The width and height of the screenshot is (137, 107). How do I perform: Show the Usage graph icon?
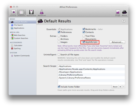[x=118, y=13]
